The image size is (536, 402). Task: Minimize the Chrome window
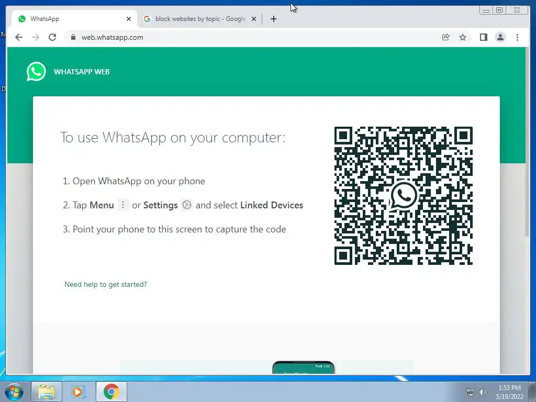coord(486,10)
